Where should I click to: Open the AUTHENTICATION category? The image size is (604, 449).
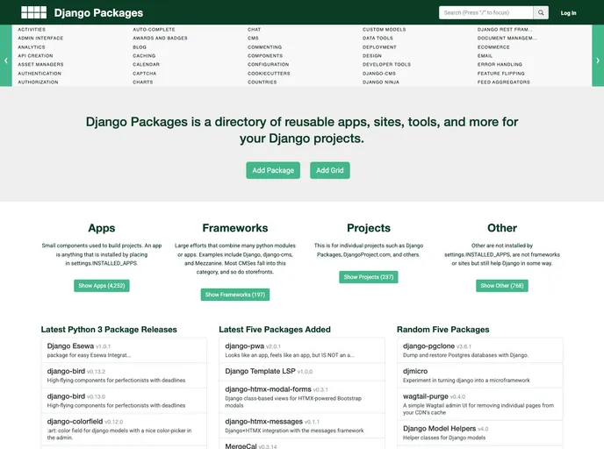click(x=40, y=73)
